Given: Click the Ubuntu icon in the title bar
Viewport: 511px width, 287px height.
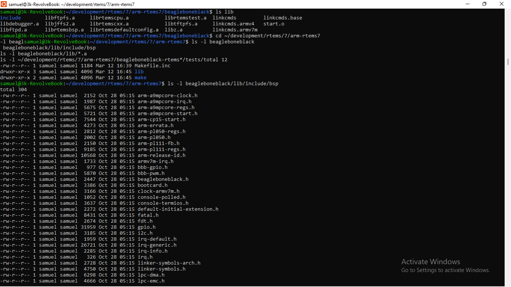Looking at the screenshot, I should click(x=4, y=4).
